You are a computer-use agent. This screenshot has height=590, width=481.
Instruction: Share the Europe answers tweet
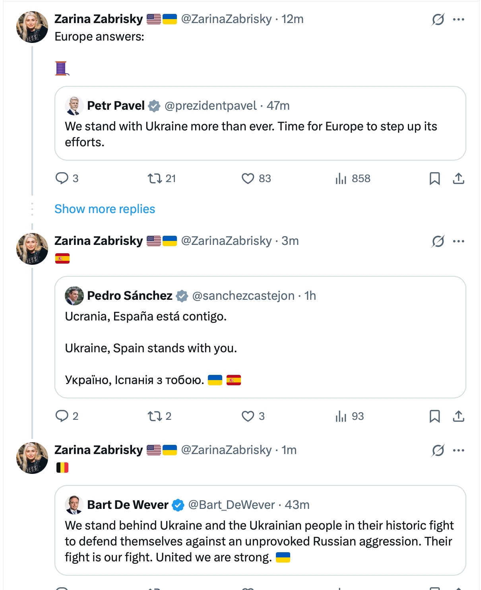[458, 179]
